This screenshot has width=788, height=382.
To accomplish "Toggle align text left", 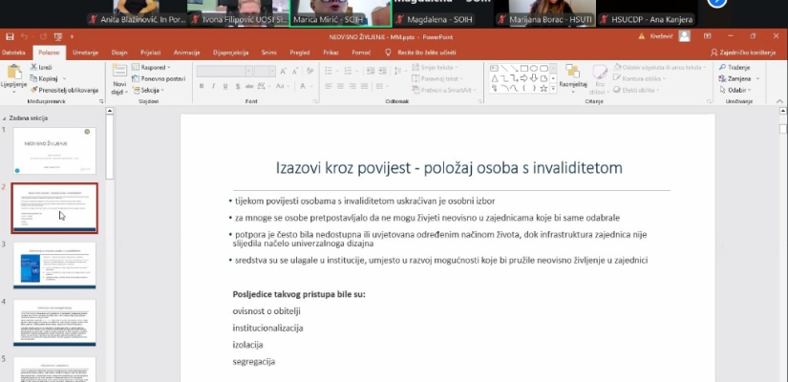I will [329, 87].
